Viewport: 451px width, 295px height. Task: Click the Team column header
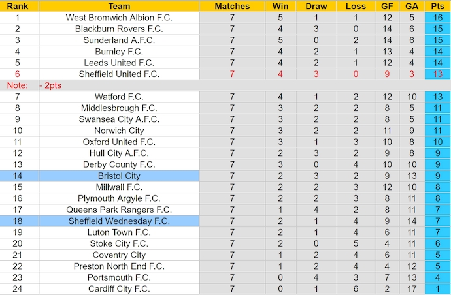click(x=119, y=7)
